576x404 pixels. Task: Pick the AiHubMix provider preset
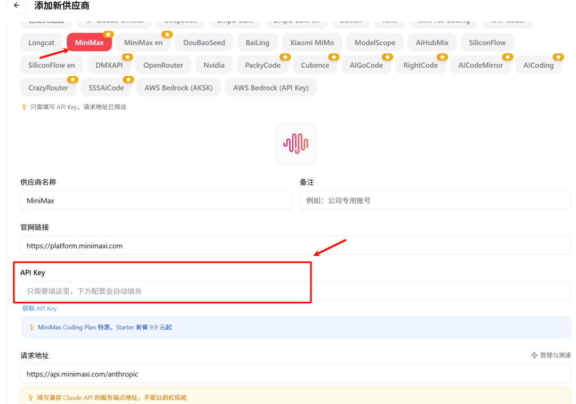point(432,43)
